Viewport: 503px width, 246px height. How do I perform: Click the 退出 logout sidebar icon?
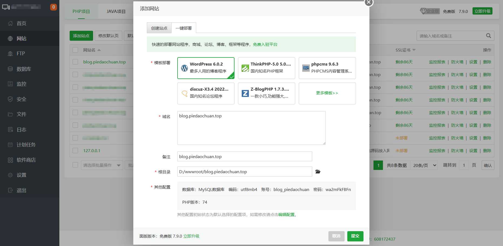pyautogui.click(x=10, y=190)
